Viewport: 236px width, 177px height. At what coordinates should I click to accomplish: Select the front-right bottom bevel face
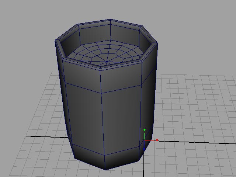[122, 158]
